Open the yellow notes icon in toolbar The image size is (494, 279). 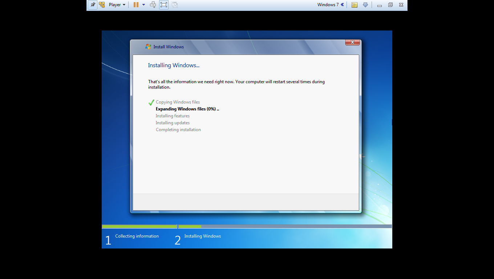click(x=355, y=5)
